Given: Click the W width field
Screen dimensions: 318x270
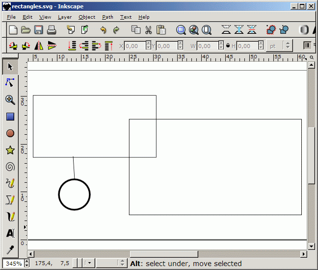Looking at the screenshot, I should 208,46.
